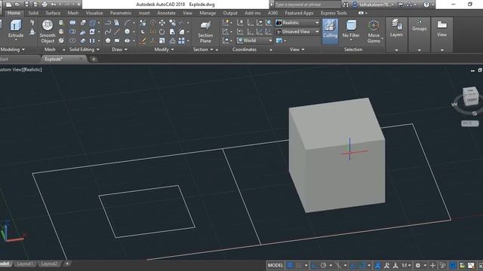Click the Rotate modify tool icon
The width and height of the screenshot is (483, 271).
[162, 32]
